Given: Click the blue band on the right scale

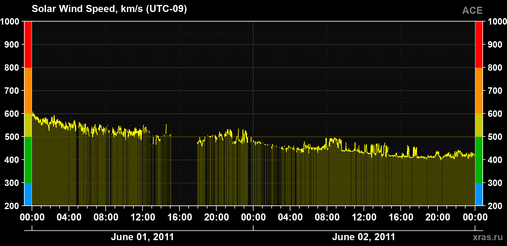Looking at the screenshot, I should click(x=479, y=194).
